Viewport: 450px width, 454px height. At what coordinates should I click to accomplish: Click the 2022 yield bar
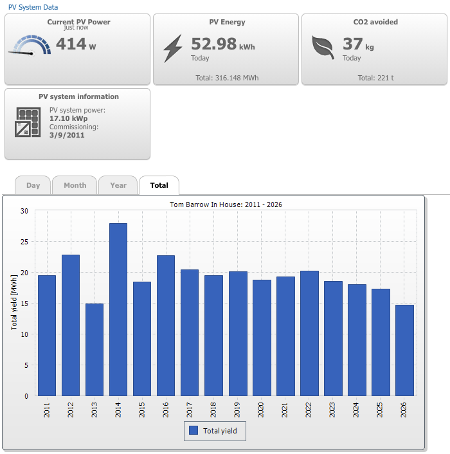tap(309, 333)
